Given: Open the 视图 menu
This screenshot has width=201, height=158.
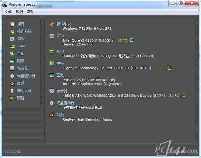Looking at the screenshot, I should point(19,12).
